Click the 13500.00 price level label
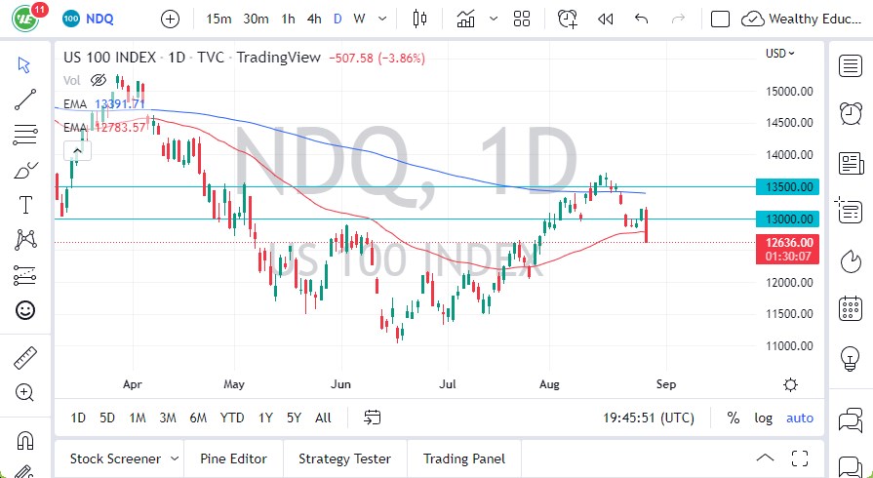 (791, 186)
